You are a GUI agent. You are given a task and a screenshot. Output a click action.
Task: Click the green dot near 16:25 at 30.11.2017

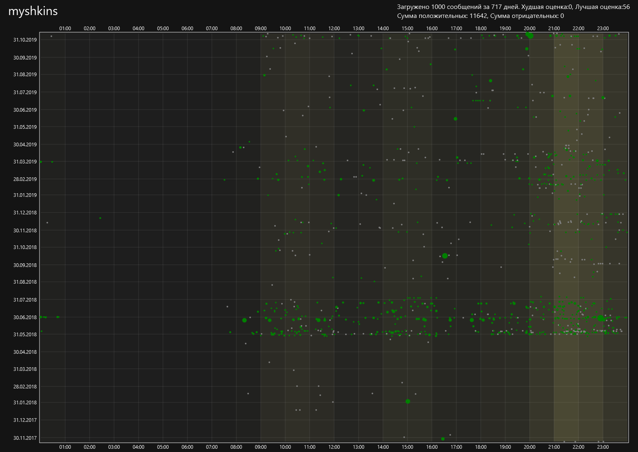coord(443,439)
